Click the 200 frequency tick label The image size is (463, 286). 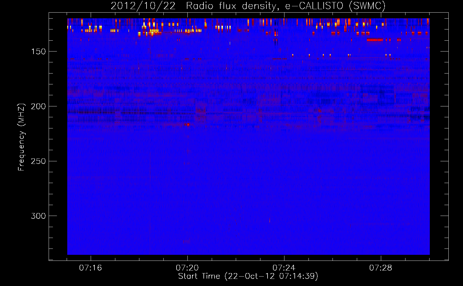pos(38,106)
